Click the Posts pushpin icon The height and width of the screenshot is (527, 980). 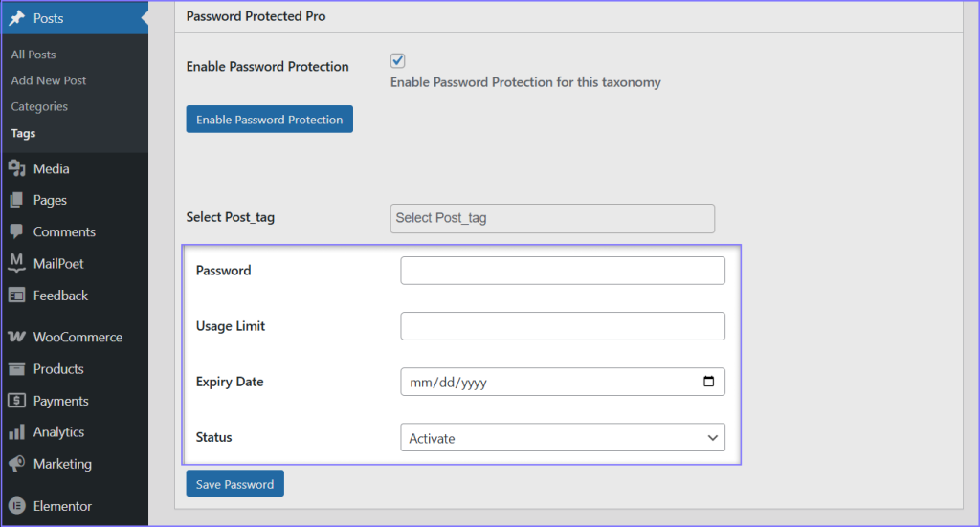tap(16, 18)
